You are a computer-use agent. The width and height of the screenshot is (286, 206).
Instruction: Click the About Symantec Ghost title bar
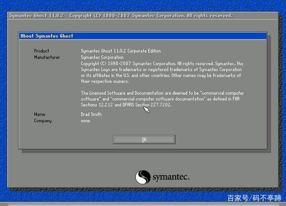coord(143,36)
